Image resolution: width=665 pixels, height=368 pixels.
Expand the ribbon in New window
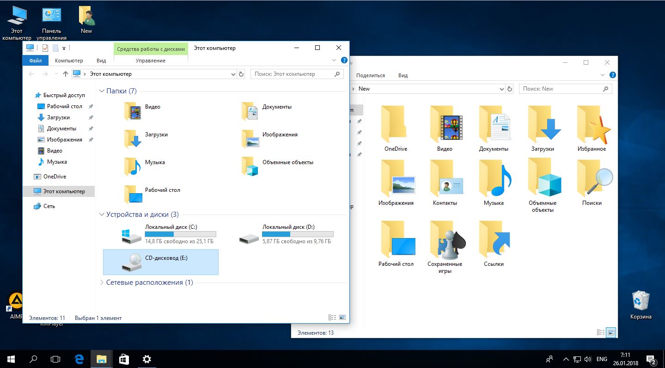[x=603, y=75]
